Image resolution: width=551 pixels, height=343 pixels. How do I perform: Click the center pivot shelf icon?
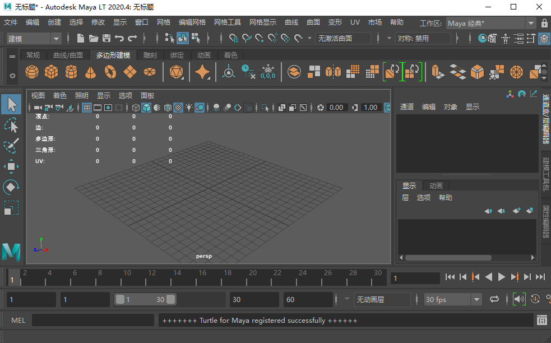[229, 72]
